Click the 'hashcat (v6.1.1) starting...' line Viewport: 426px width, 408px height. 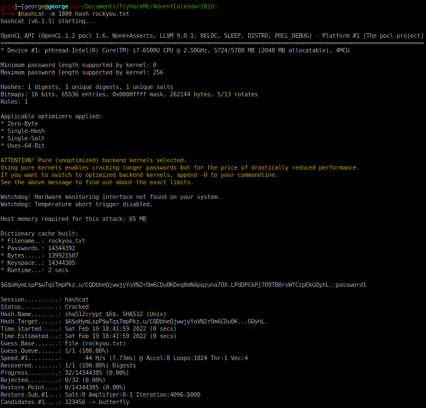pyautogui.click(x=48, y=21)
